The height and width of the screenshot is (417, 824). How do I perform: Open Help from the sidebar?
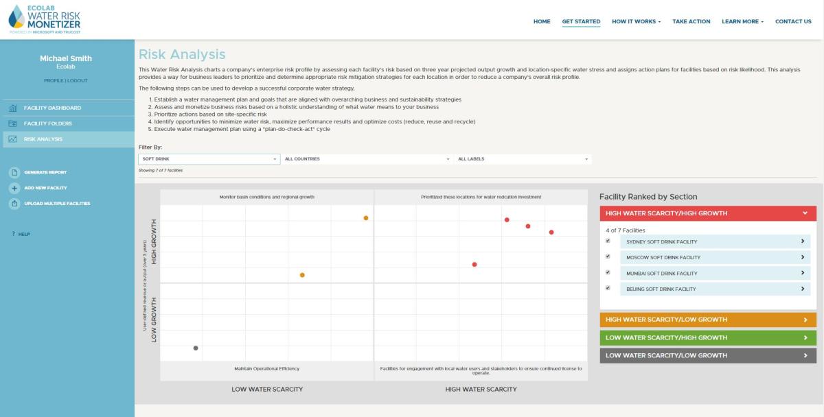[x=21, y=235]
